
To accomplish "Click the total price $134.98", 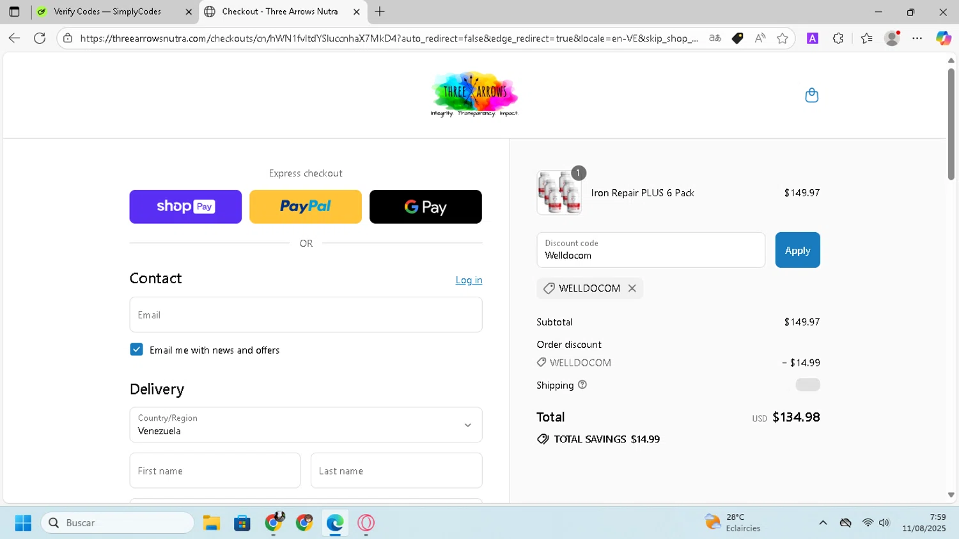I will click(x=796, y=417).
